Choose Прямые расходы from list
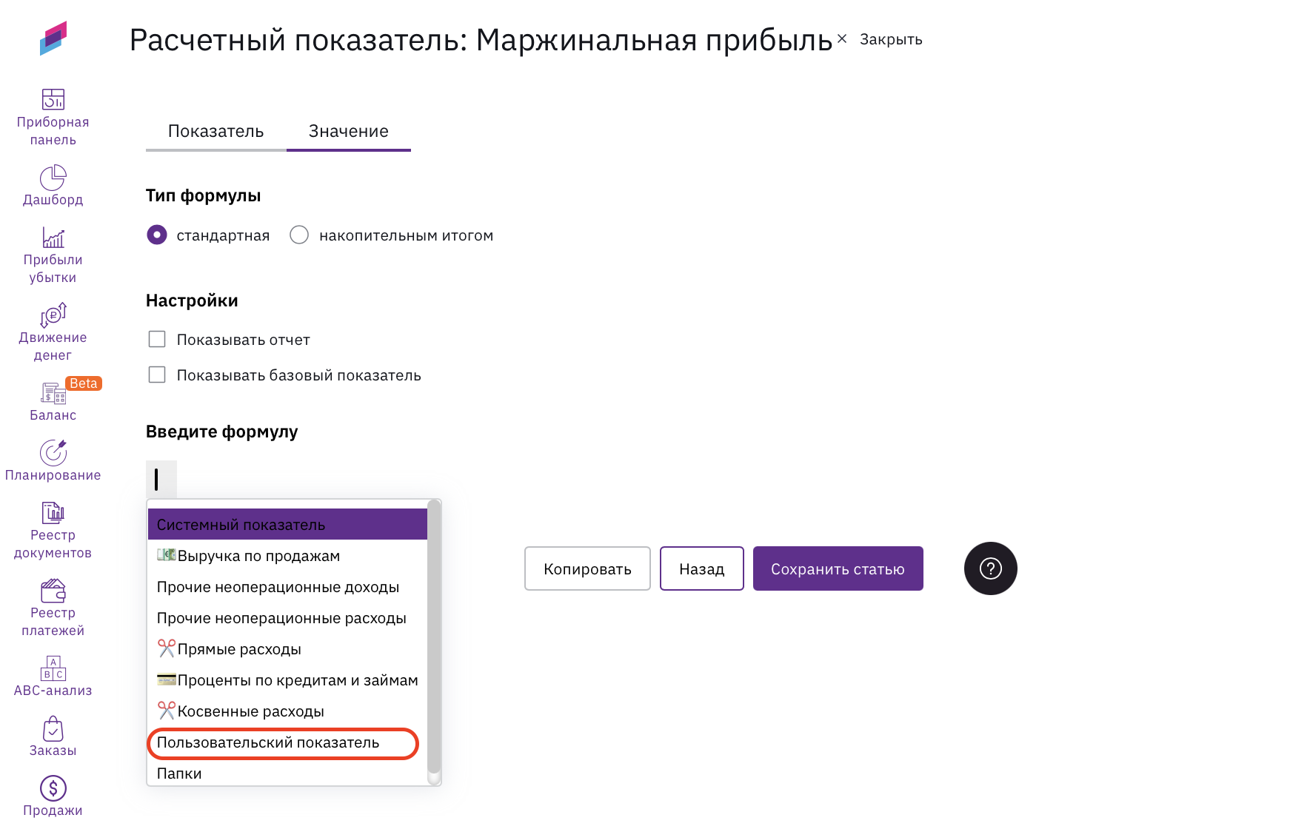This screenshot has width=1293, height=829. click(x=287, y=649)
